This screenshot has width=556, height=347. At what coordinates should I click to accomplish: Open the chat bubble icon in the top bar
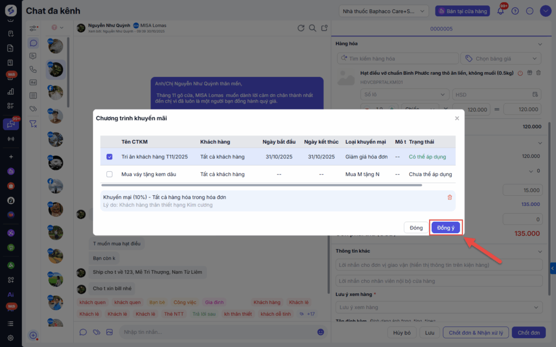[x=529, y=11]
